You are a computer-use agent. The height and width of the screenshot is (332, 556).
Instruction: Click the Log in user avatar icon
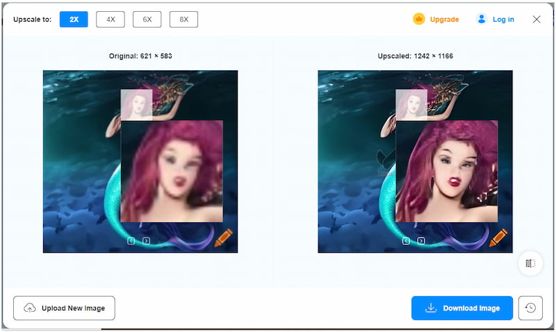tap(481, 19)
